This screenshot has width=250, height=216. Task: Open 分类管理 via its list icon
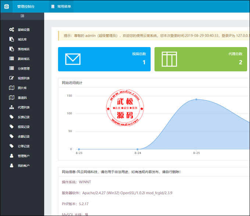(11, 68)
